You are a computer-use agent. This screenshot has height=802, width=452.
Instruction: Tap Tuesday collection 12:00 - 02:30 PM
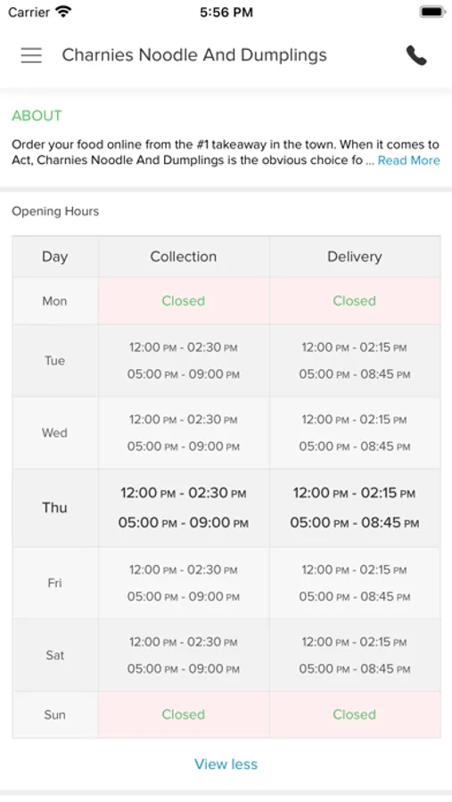click(x=184, y=348)
